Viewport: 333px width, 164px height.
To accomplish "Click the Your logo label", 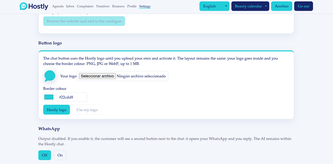I will (68, 76).
